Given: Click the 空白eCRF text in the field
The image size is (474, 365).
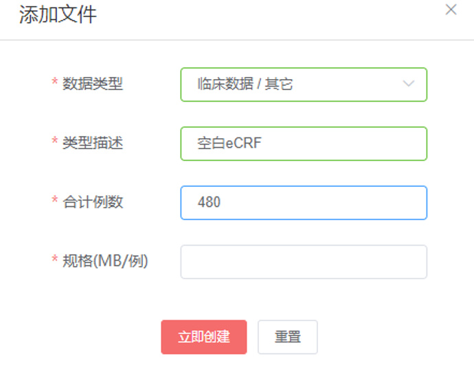Looking at the screenshot, I should (x=229, y=144).
